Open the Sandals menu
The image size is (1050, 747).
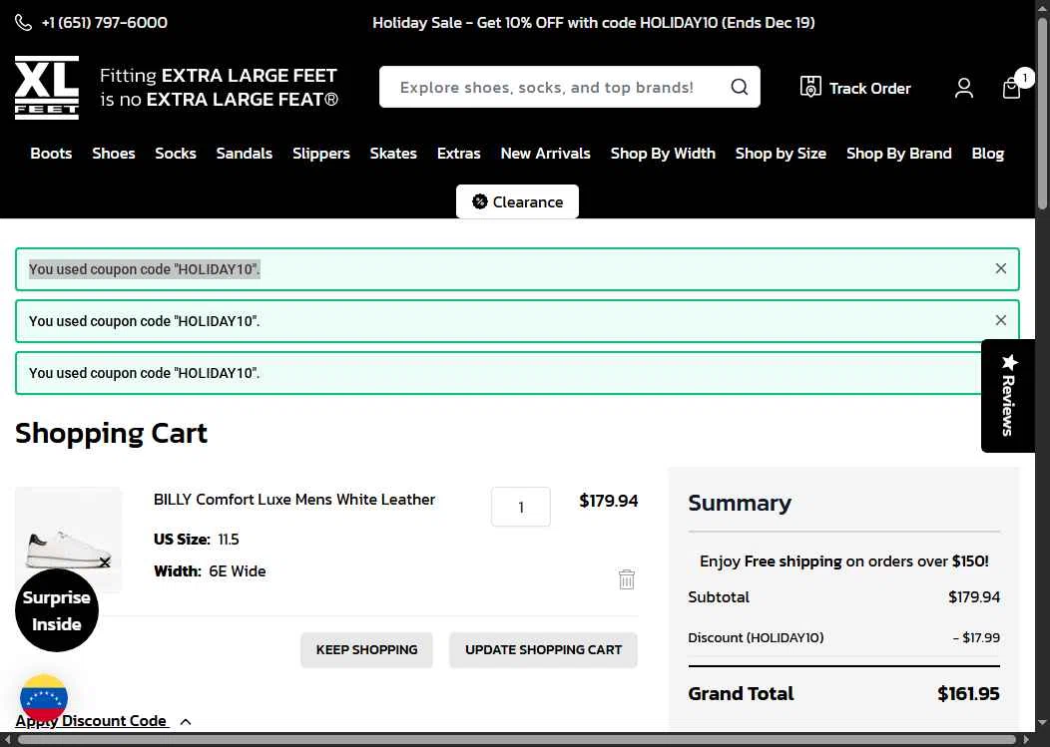coord(245,154)
